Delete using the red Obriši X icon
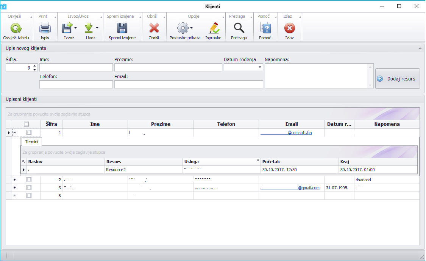The image size is (426, 261). [154, 28]
